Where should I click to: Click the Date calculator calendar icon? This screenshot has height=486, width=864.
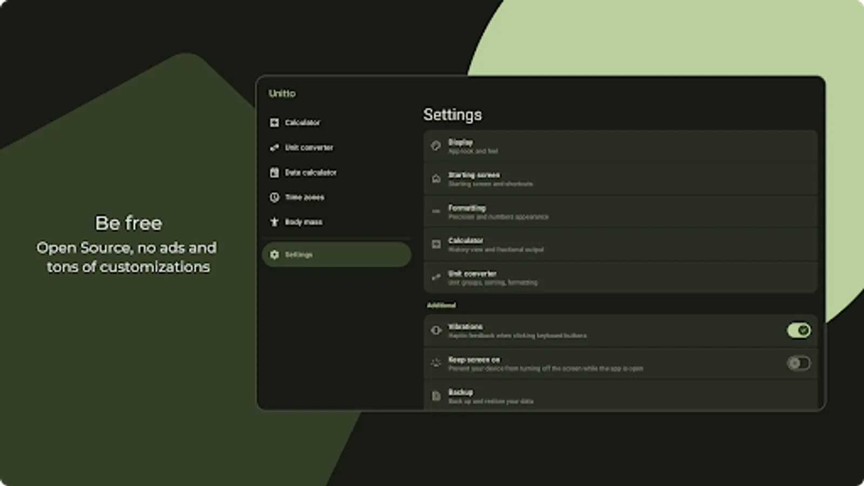[x=274, y=172]
